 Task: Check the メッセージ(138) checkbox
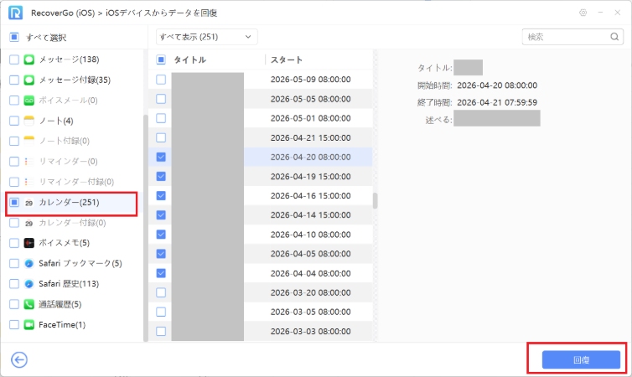coord(14,59)
